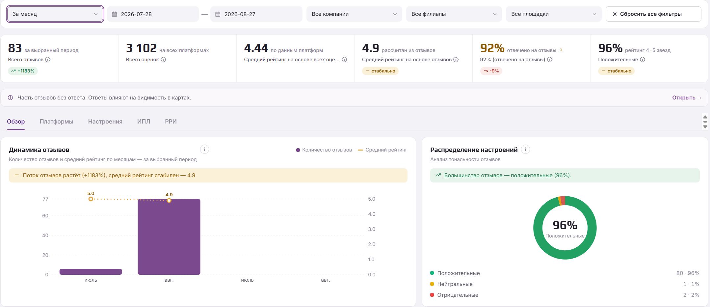Toggle Средний рейтинг legend series
710x307 pixels.
click(x=382, y=150)
